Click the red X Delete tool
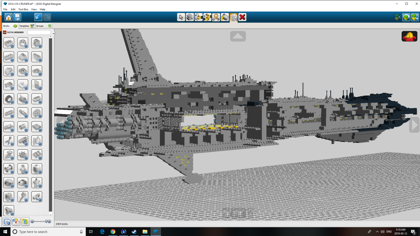Image resolution: width=420 pixels, height=236 pixels. pos(242,17)
